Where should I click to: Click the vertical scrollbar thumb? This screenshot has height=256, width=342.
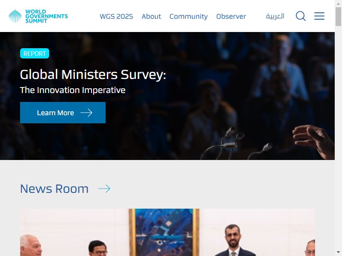click(338, 17)
